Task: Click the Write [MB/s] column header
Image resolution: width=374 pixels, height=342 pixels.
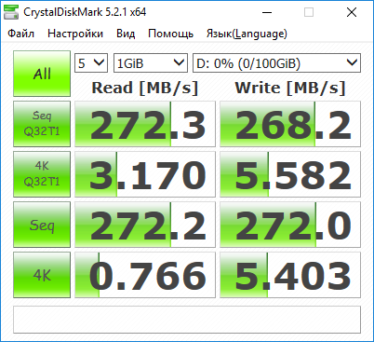Action: 290,88
